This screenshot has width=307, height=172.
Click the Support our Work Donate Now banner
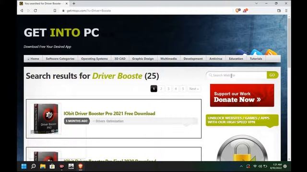point(242,96)
